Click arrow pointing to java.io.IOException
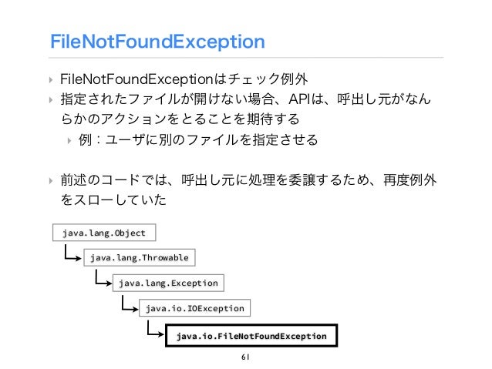The image size is (492, 369). tap(130, 304)
